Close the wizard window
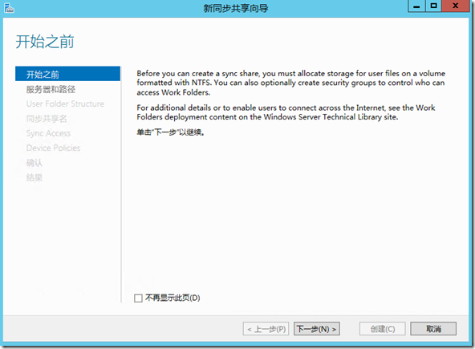 point(455,6)
